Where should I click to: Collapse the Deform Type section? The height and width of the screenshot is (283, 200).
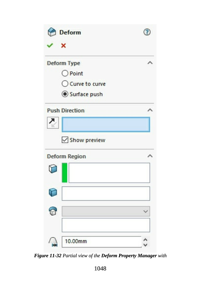click(150, 63)
